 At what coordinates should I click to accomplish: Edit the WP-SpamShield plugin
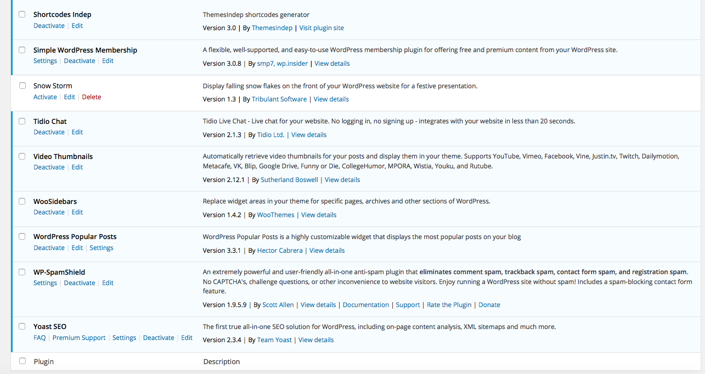(x=108, y=283)
